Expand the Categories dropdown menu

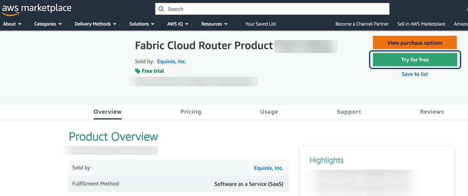pyautogui.click(x=48, y=24)
